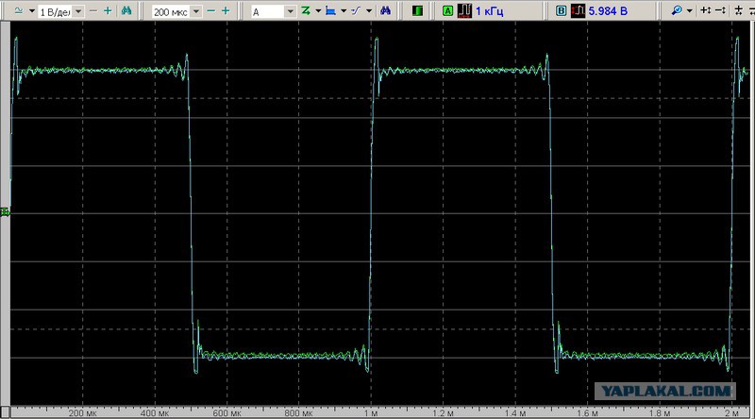Increase voltage scale with the plus button
Screen dimensions: 755x419
click(108, 10)
